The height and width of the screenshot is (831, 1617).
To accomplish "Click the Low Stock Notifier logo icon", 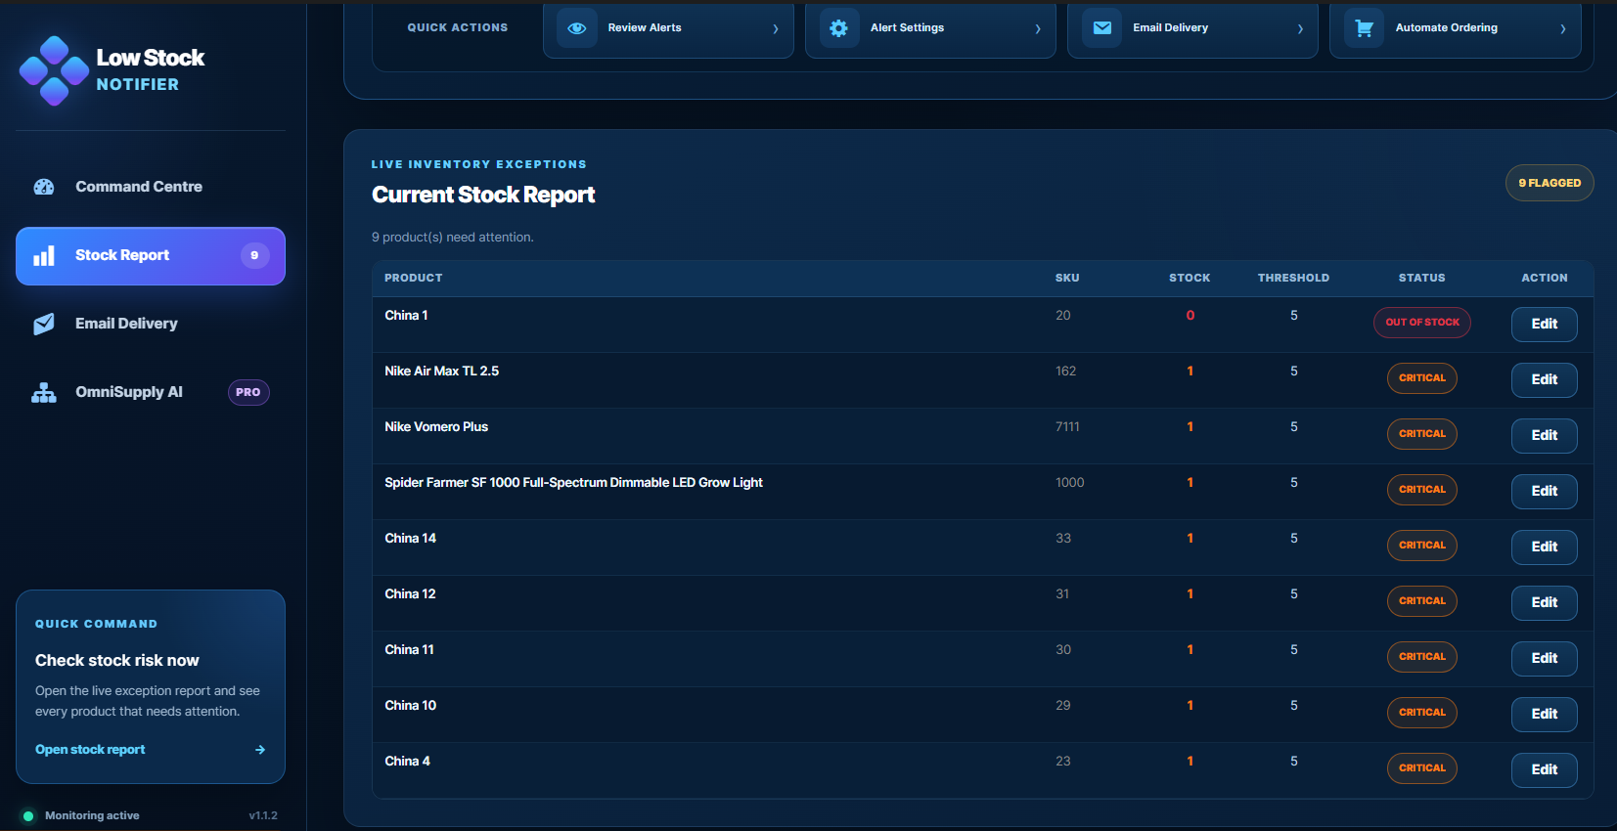I will [x=54, y=70].
